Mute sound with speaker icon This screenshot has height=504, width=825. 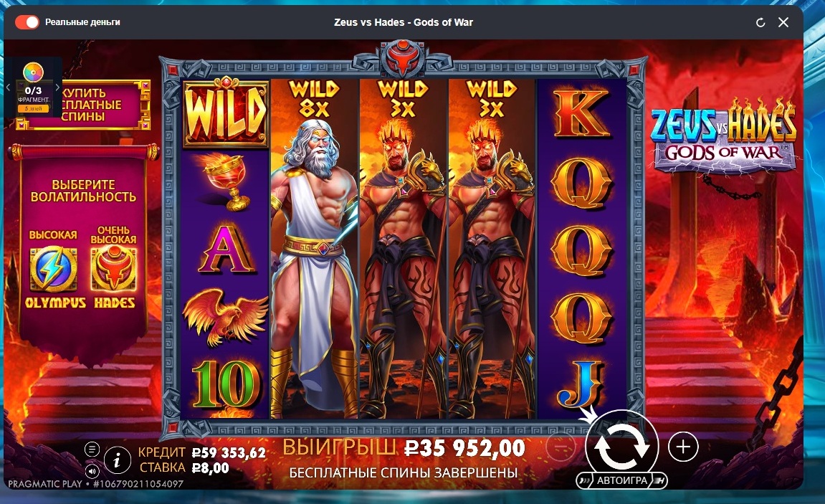tap(92, 470)
